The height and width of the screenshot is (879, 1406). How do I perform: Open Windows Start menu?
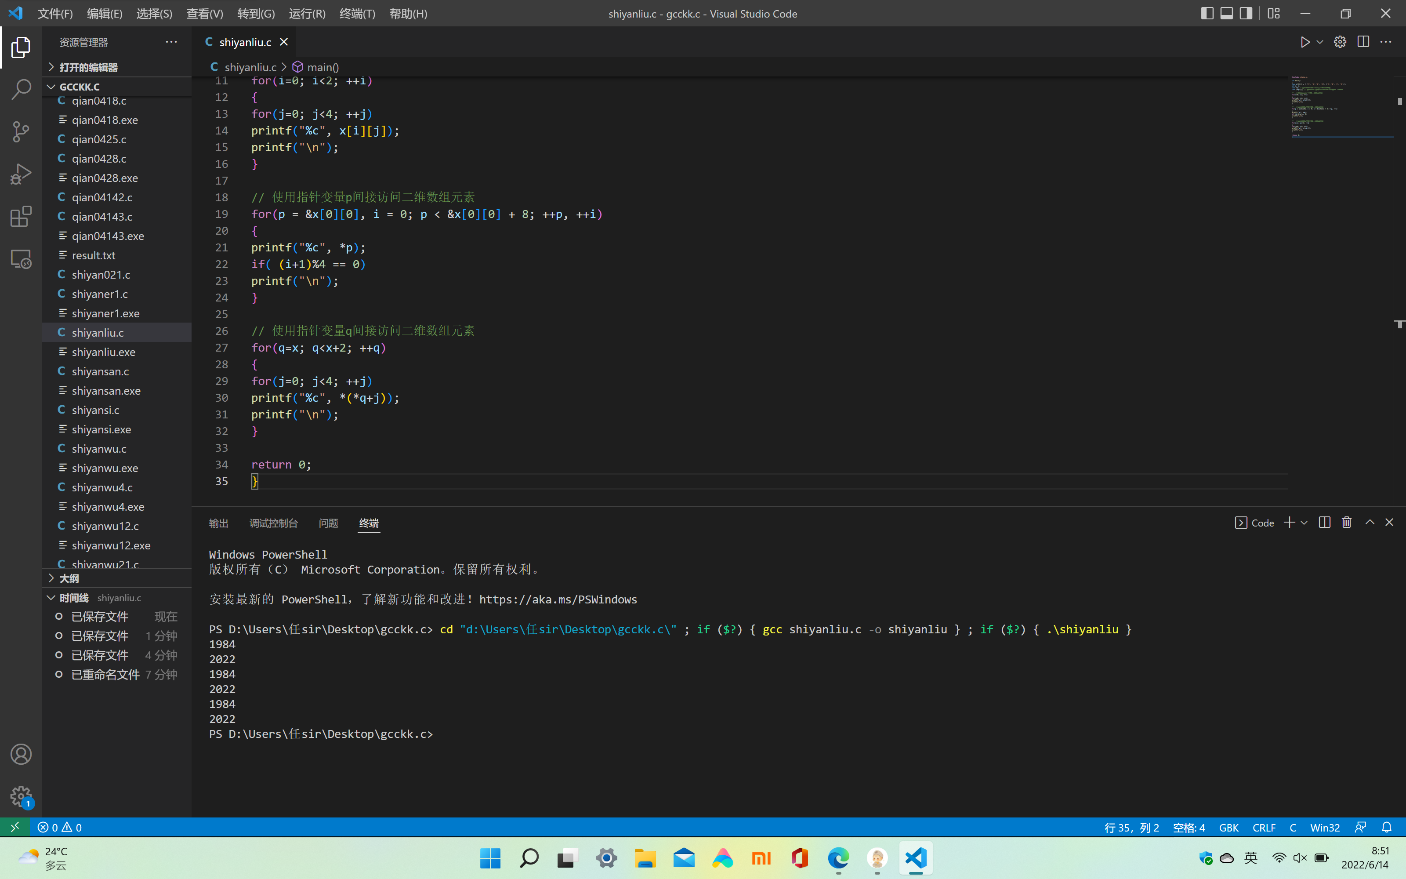tap(490, 858)
